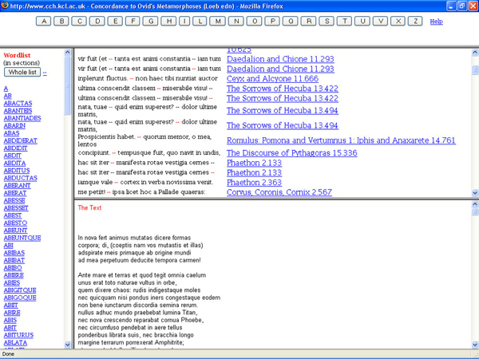Open the Ceyx and Alcyone 11.666 link
This screenshot has width=479, height=359.
point(272,79)
